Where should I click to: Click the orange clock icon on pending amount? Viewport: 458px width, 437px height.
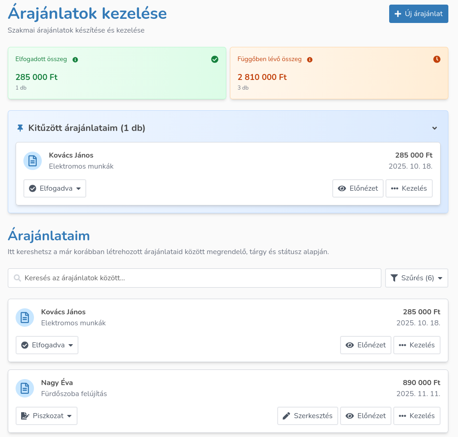(436, 59)
